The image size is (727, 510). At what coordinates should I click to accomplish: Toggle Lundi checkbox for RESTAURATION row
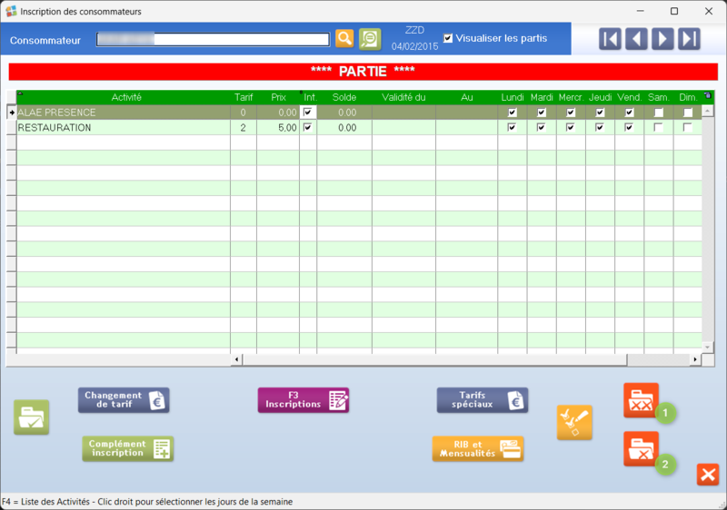point(513,128)
